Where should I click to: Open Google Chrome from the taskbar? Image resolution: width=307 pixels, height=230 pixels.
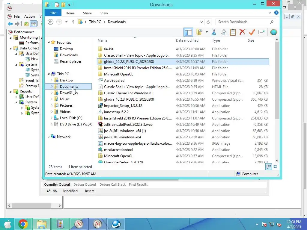pos(23,224)
